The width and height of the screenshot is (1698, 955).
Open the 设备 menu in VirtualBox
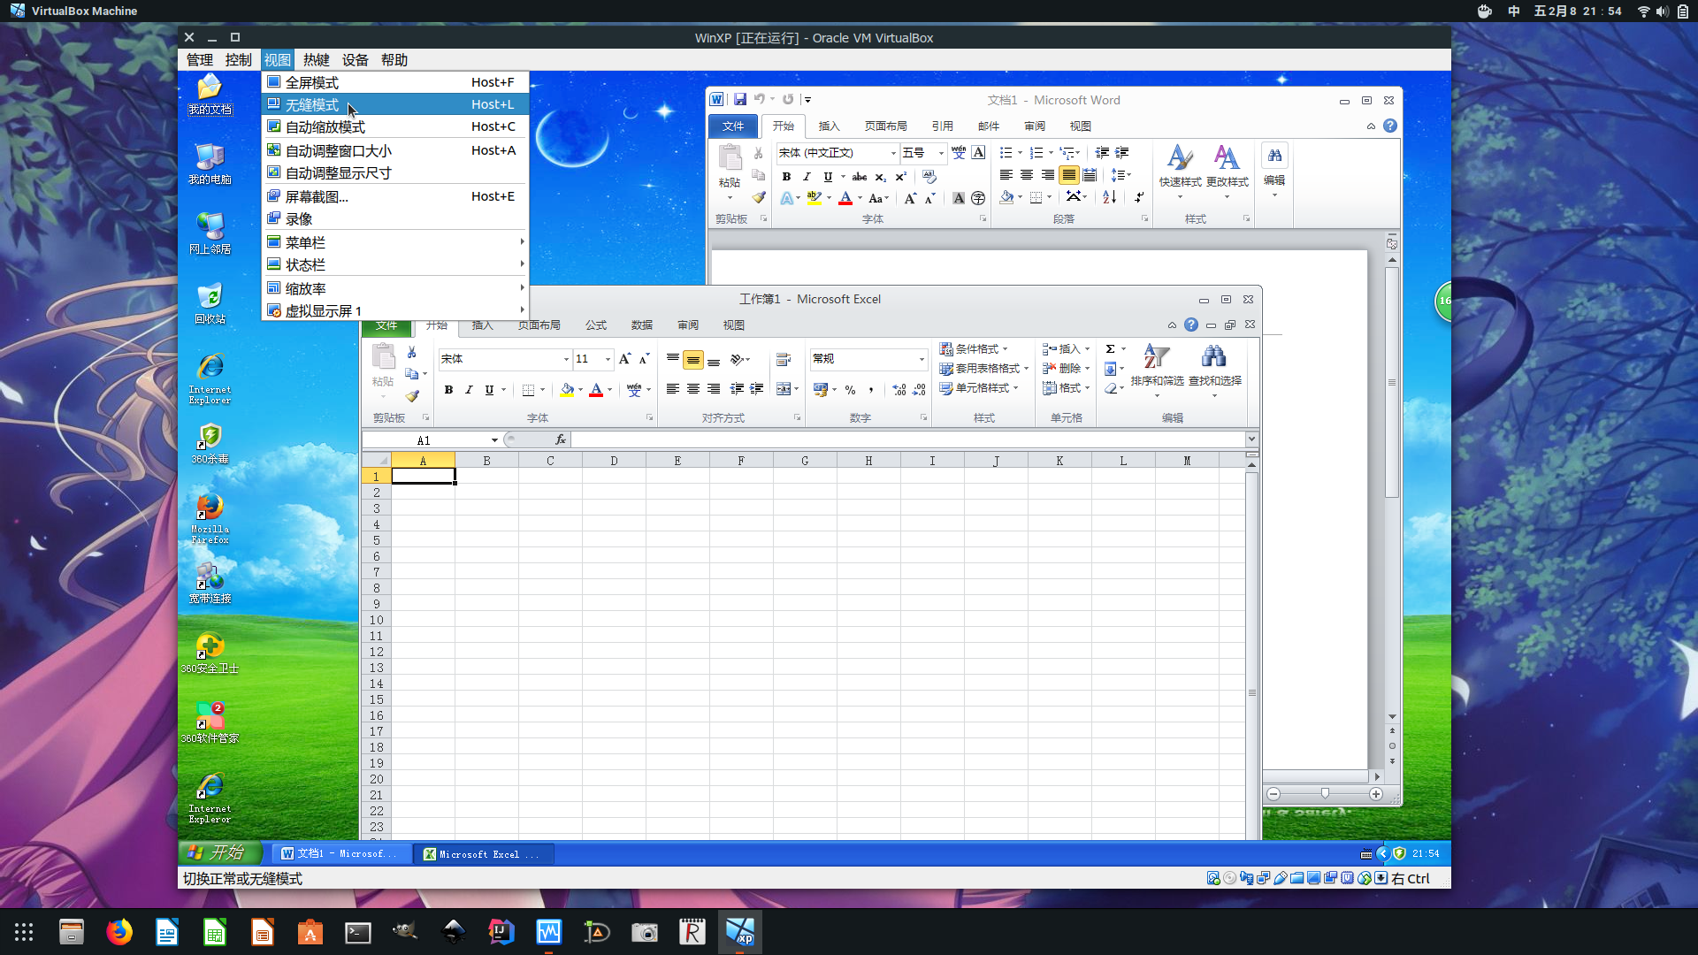click(355, 60)
